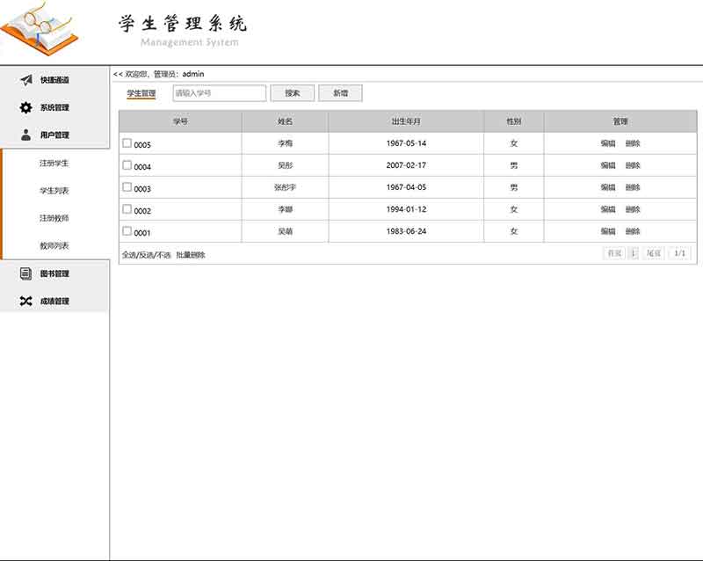Click the gear icon beside 系统管理
The image size is (703, 561).
(x=26, y=108)
